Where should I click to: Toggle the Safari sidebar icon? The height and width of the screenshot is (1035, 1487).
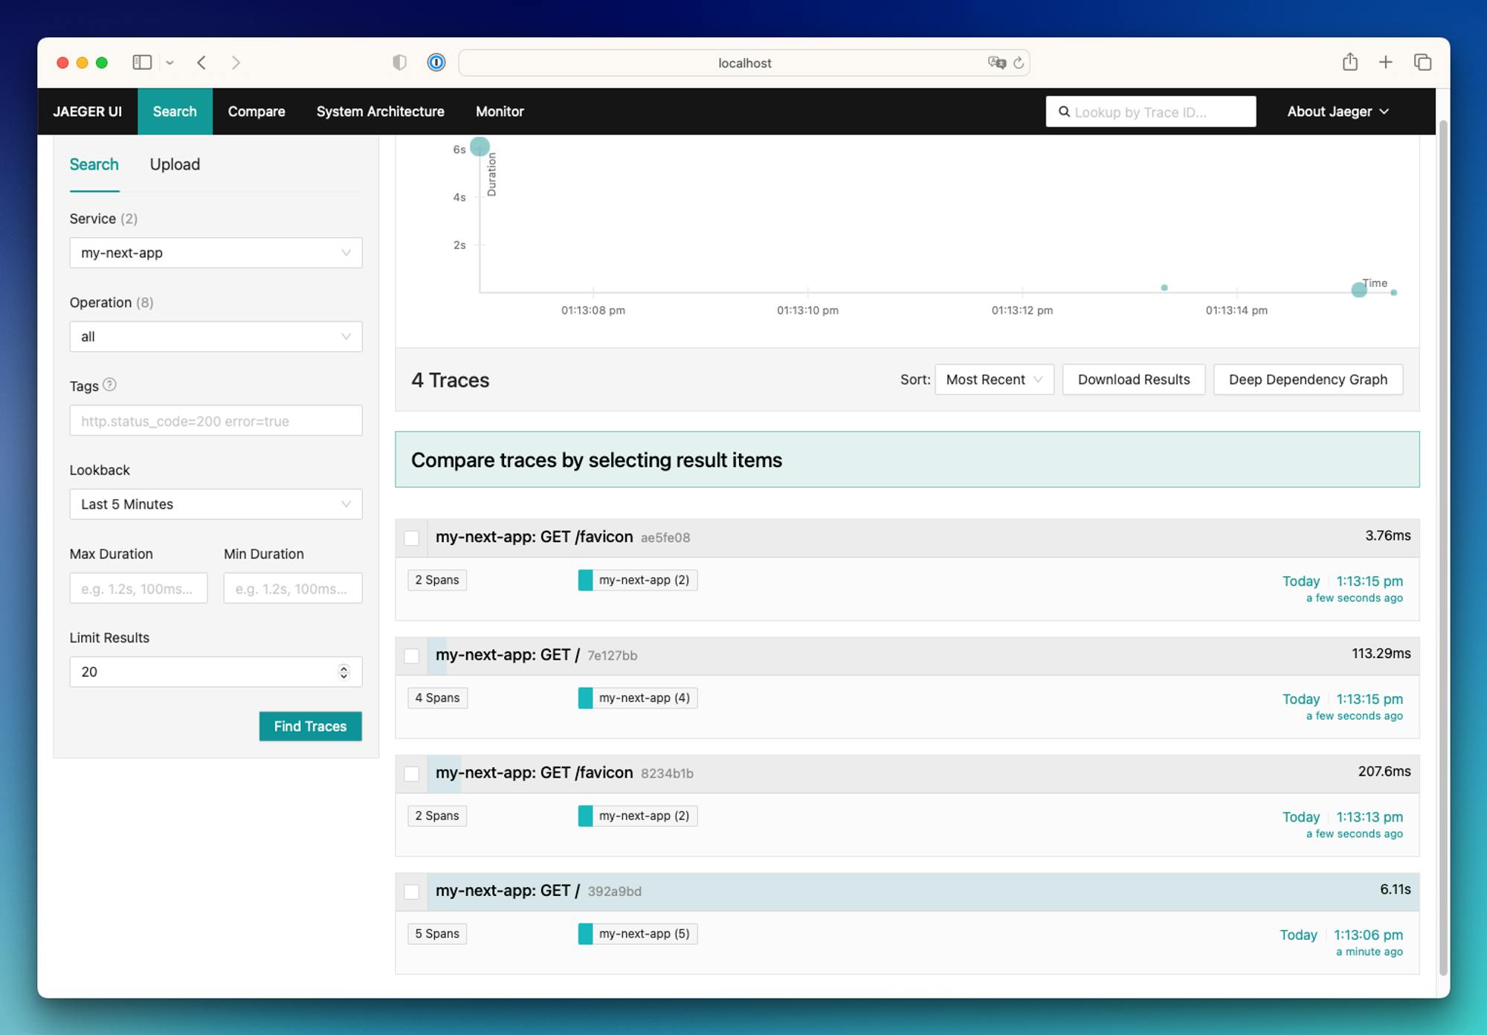click(142, 62)
